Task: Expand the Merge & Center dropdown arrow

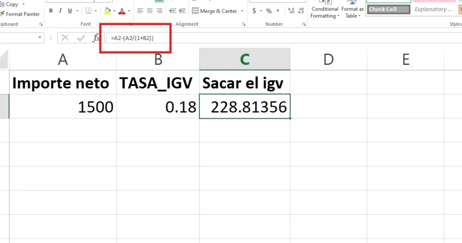Action: [x=242, y=11]
